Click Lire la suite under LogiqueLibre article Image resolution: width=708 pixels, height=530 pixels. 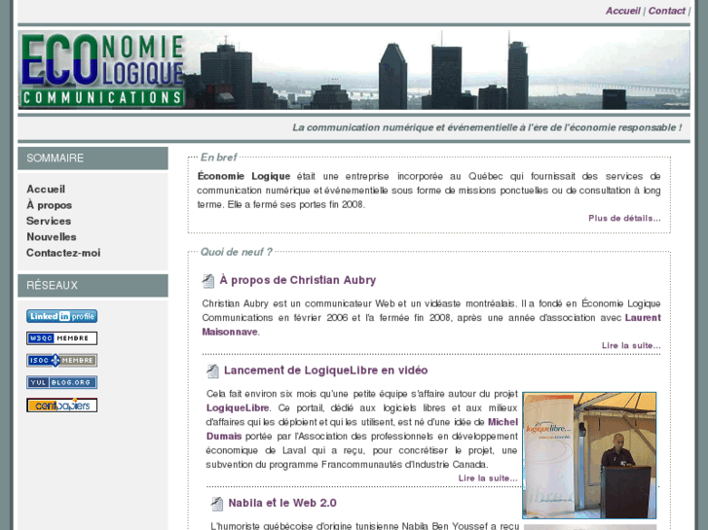(488, 478)
